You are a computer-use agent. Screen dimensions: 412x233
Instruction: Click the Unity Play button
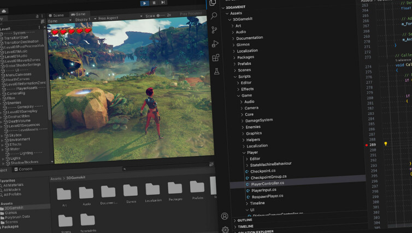coord(144,3)
